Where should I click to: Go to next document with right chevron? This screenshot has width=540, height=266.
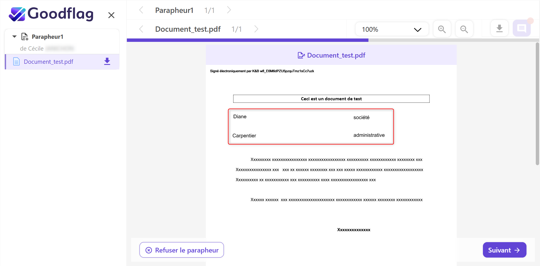256,29
